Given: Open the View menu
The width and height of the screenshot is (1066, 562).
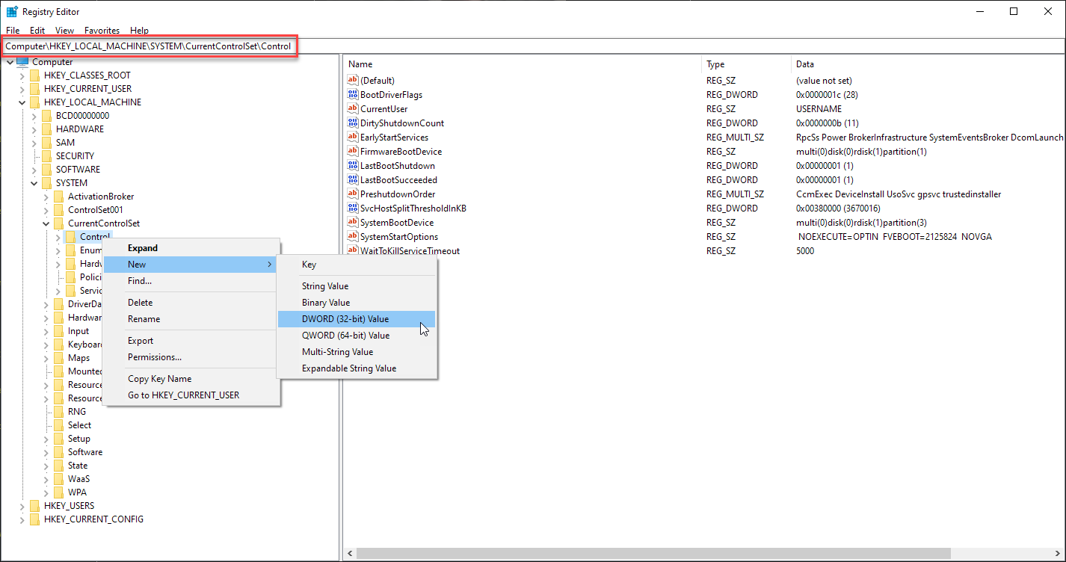Looking at the screenshot, I should click(x=65, y=31).
